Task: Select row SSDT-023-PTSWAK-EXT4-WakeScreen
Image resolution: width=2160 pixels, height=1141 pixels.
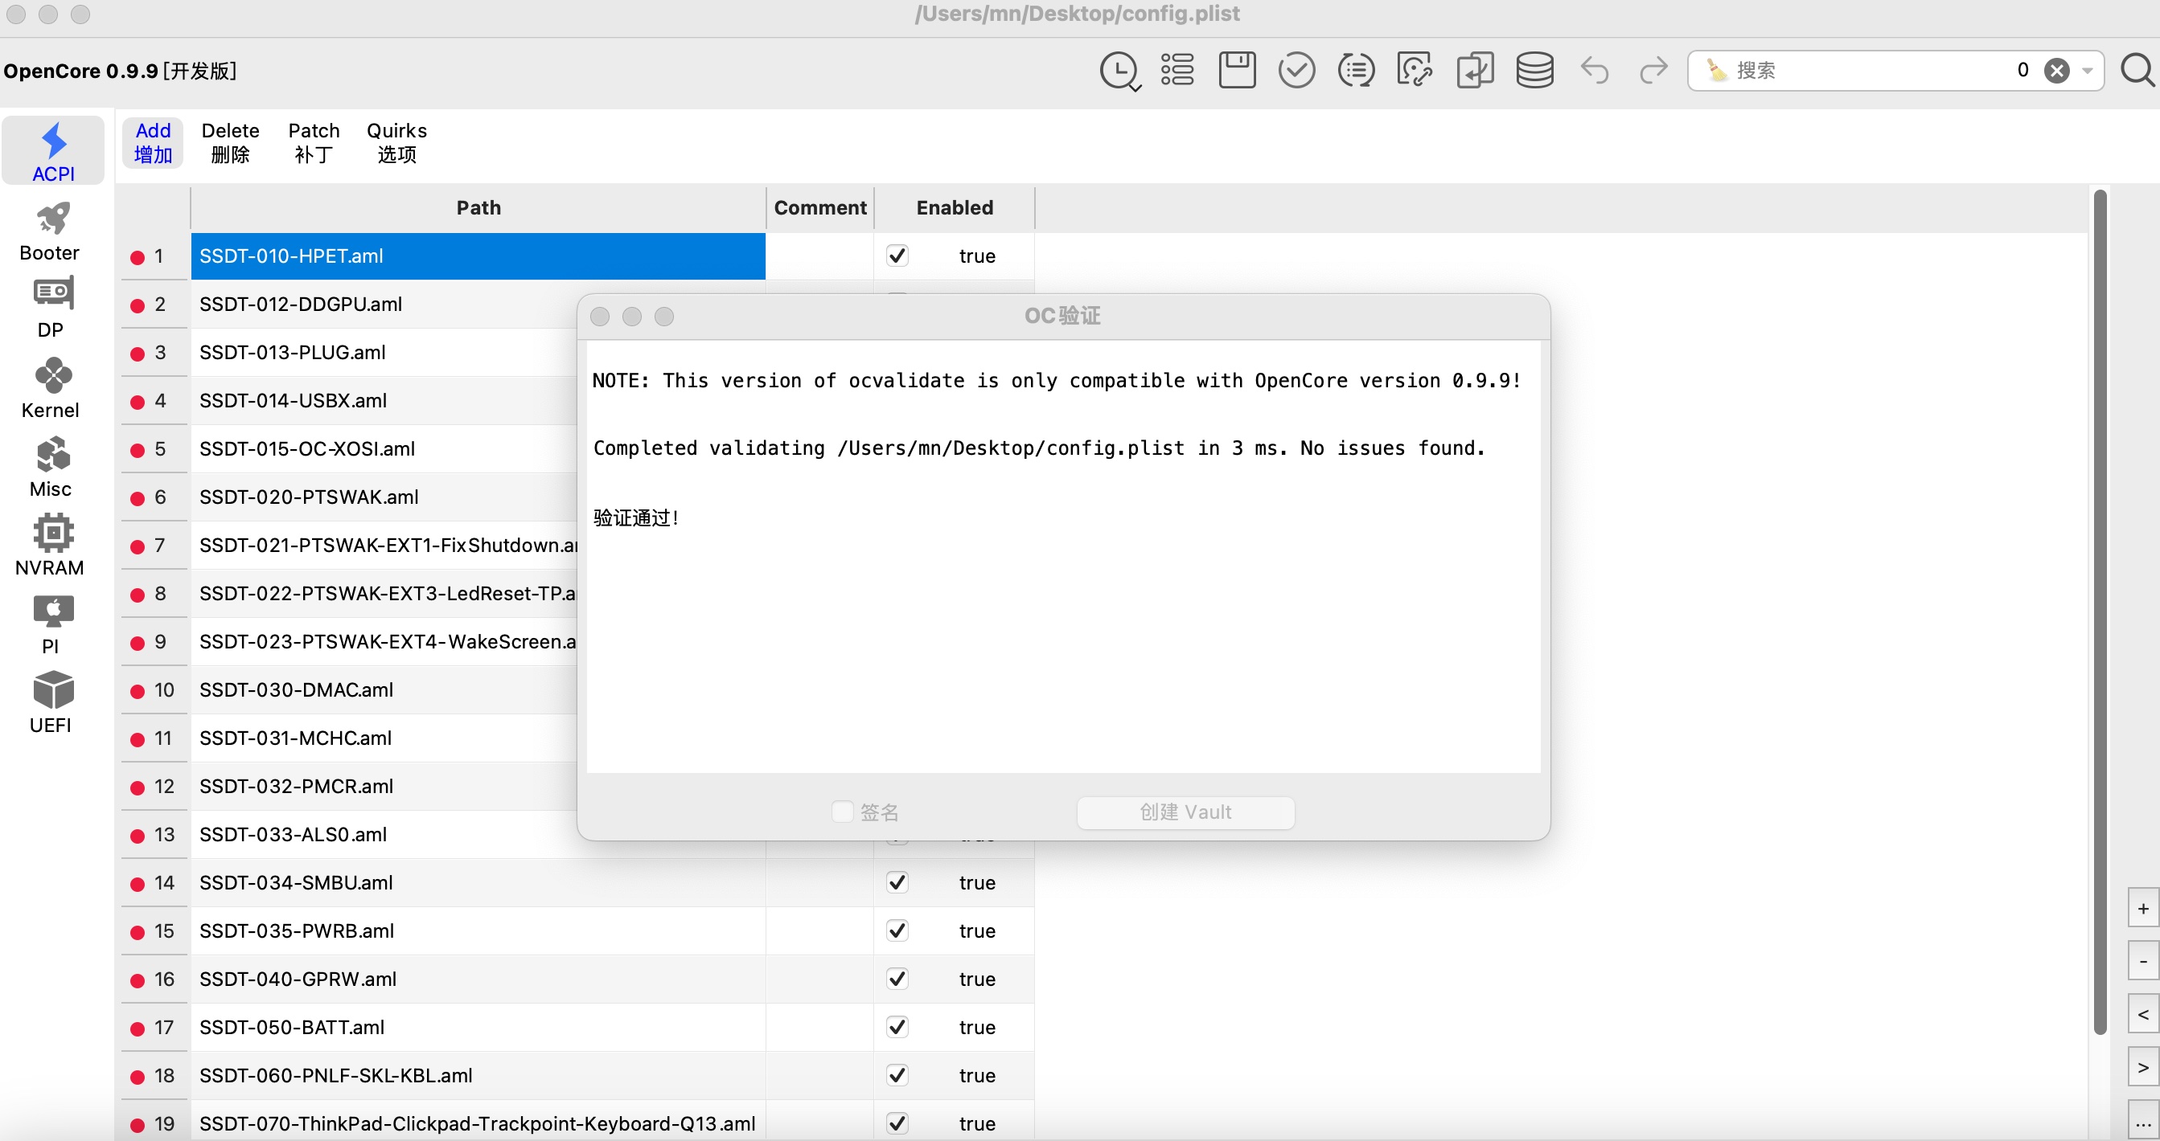Action: (x=384, y=642)
